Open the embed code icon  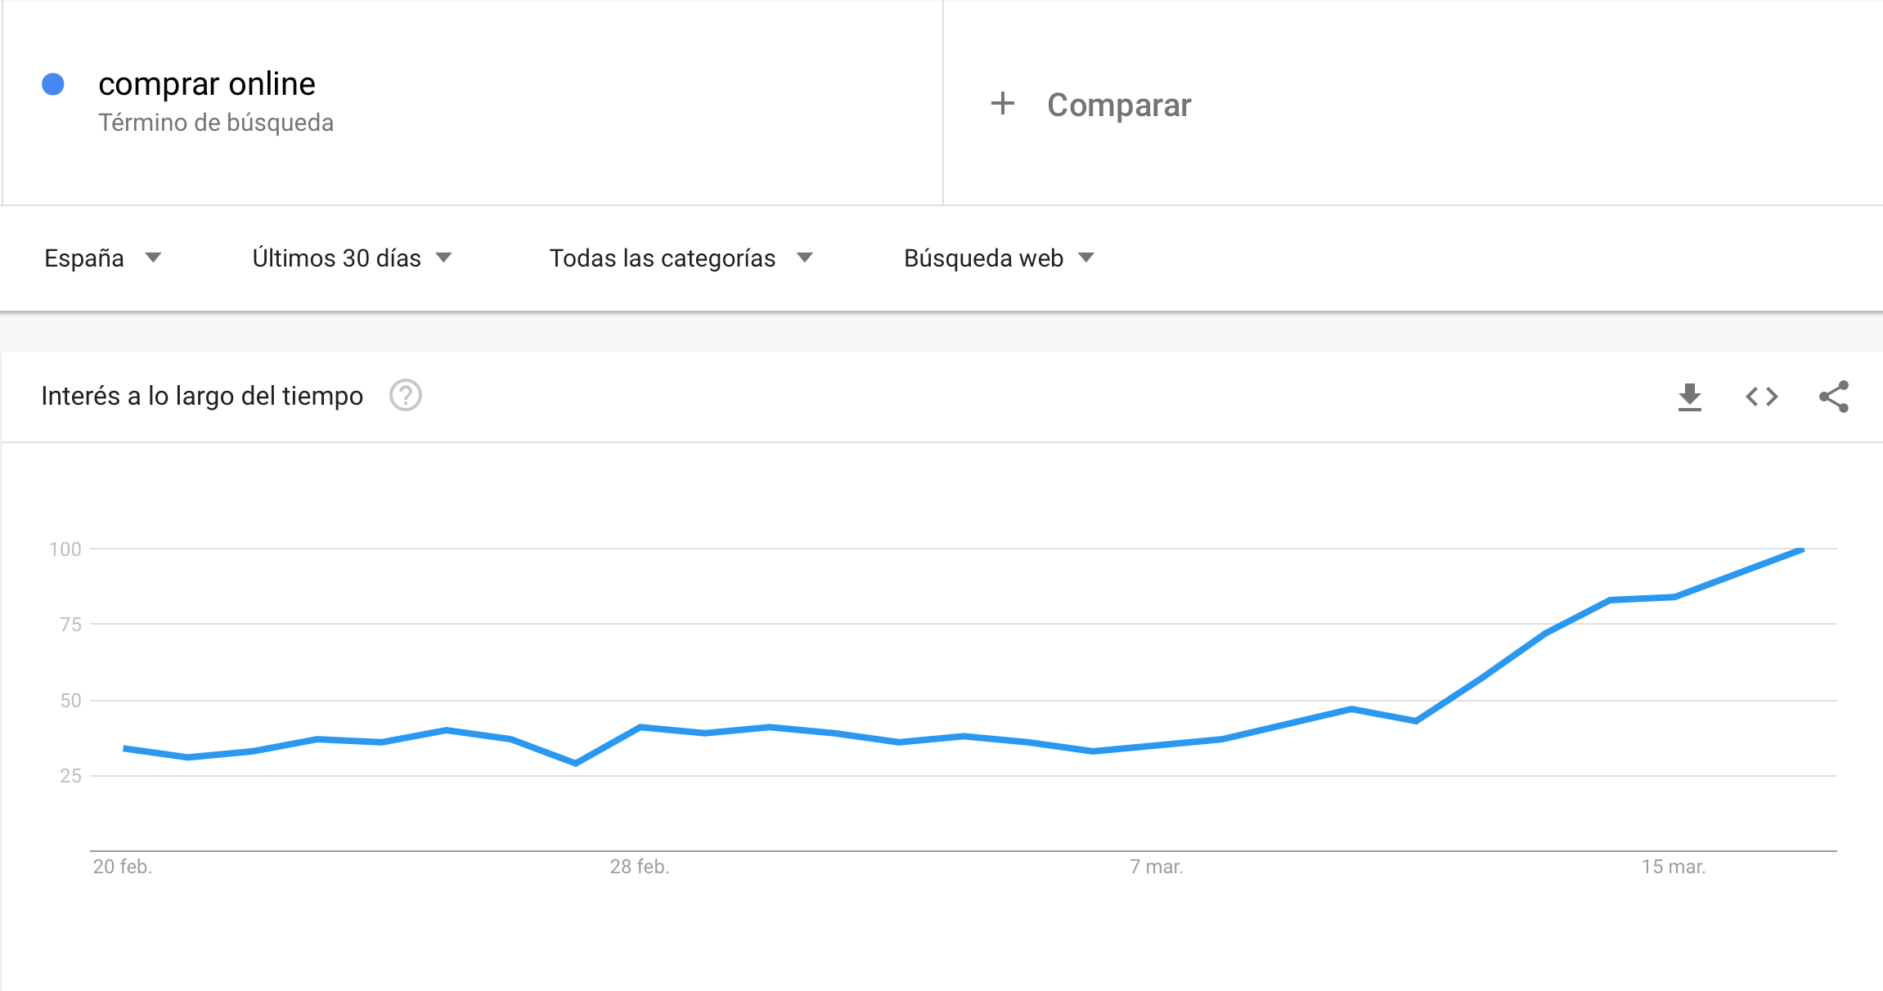coord(1761,397)
